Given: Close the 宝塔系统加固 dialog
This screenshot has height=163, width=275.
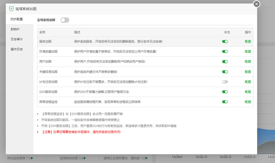Looking at the screenshot, I should tap(256, 4).
